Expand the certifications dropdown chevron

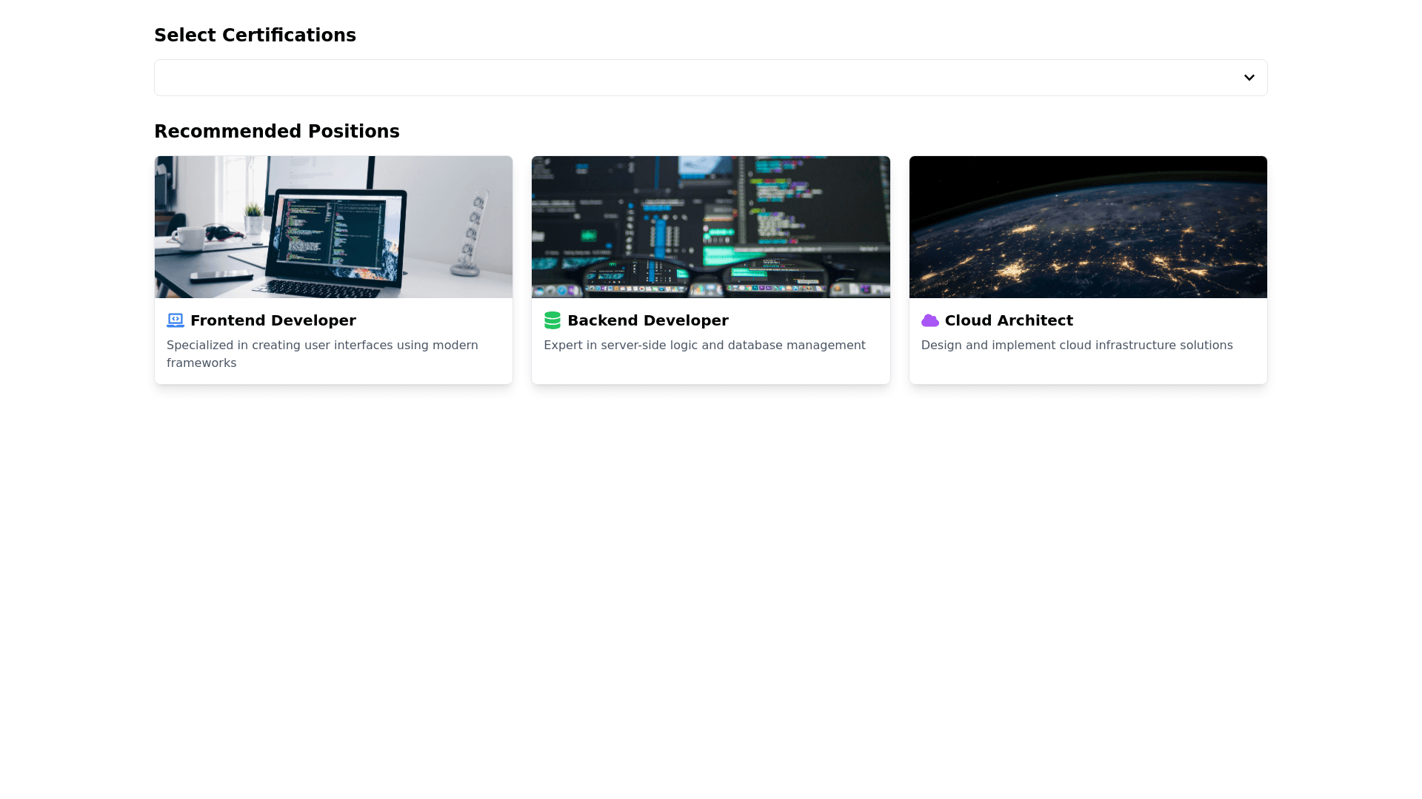[x=1249, y=78]
